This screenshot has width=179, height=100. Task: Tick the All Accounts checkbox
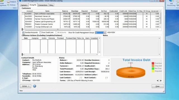56,32
